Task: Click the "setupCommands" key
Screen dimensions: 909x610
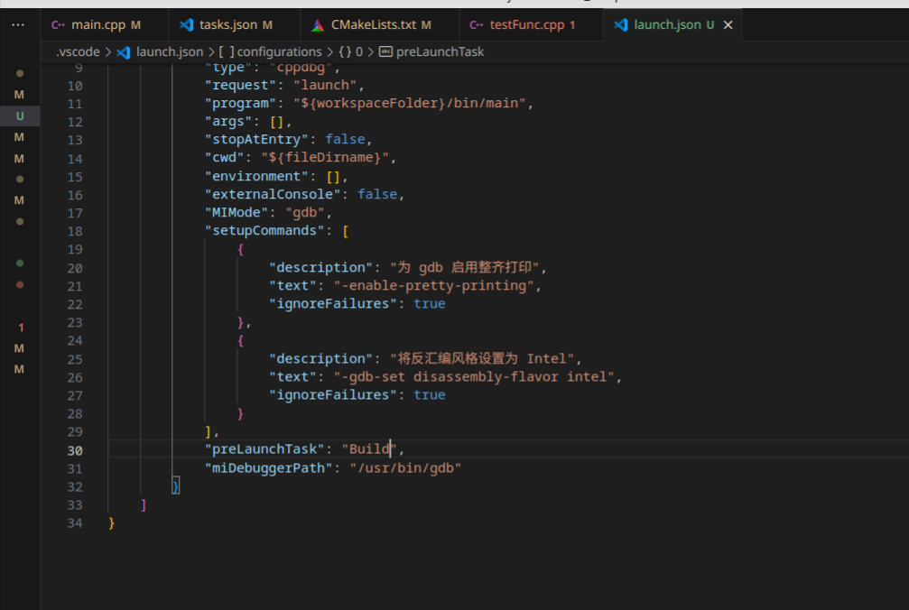Action: click(x=264, y=231)
